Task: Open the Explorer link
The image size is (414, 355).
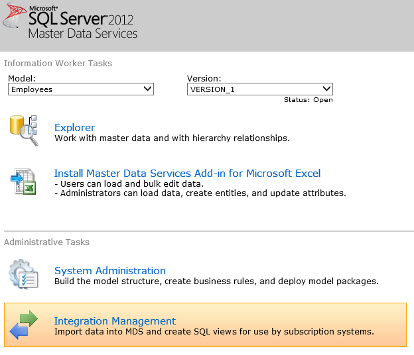Action: pos(74,128)
